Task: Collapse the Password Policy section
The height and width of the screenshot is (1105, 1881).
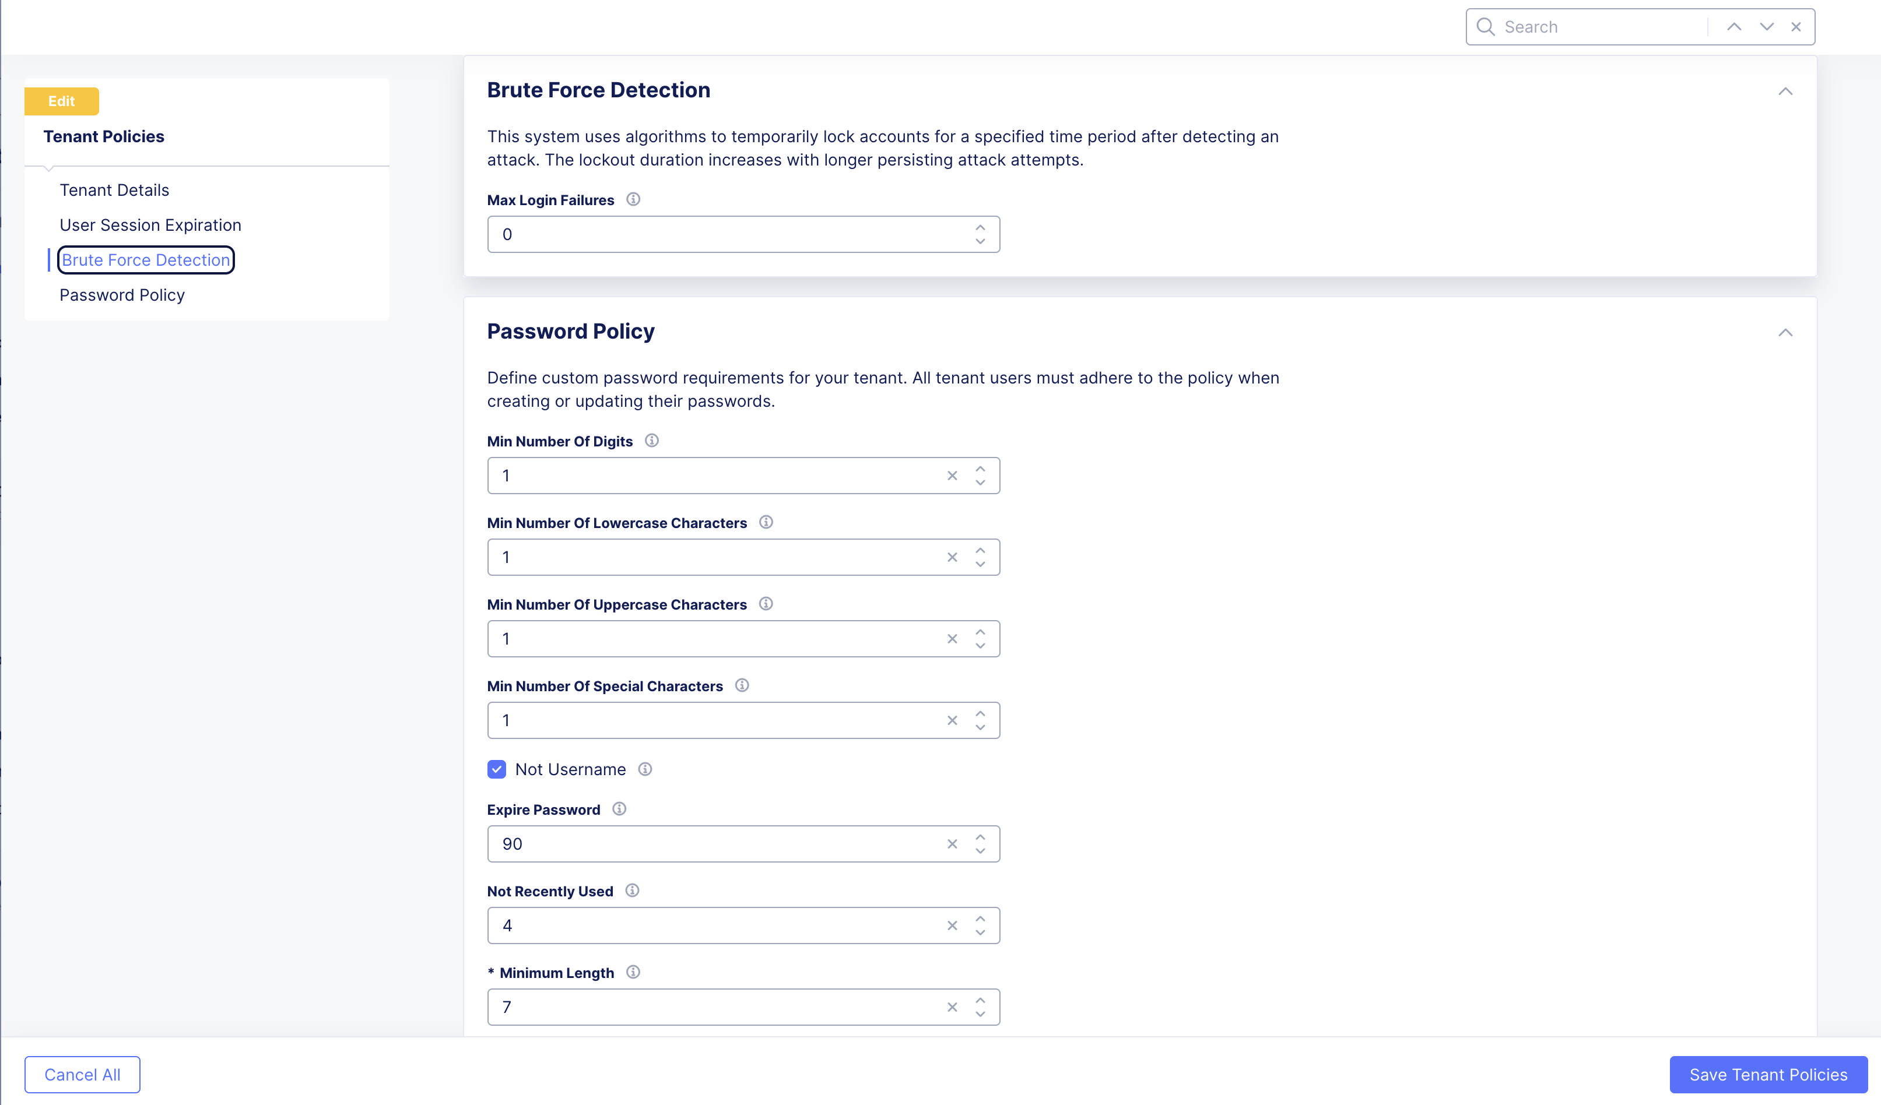Action: 1786,332
